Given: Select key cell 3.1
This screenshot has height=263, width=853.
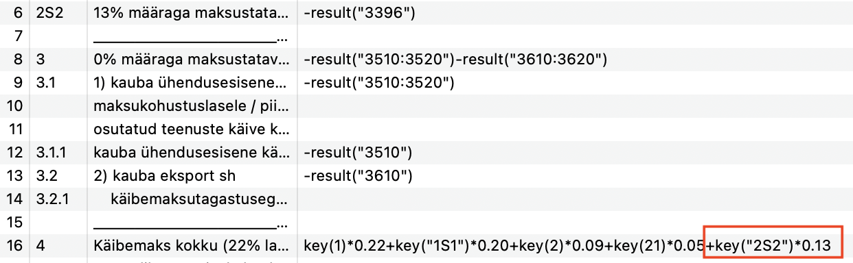Looking at the screenshot, I should pyautogui.click(x=58, y=84).
